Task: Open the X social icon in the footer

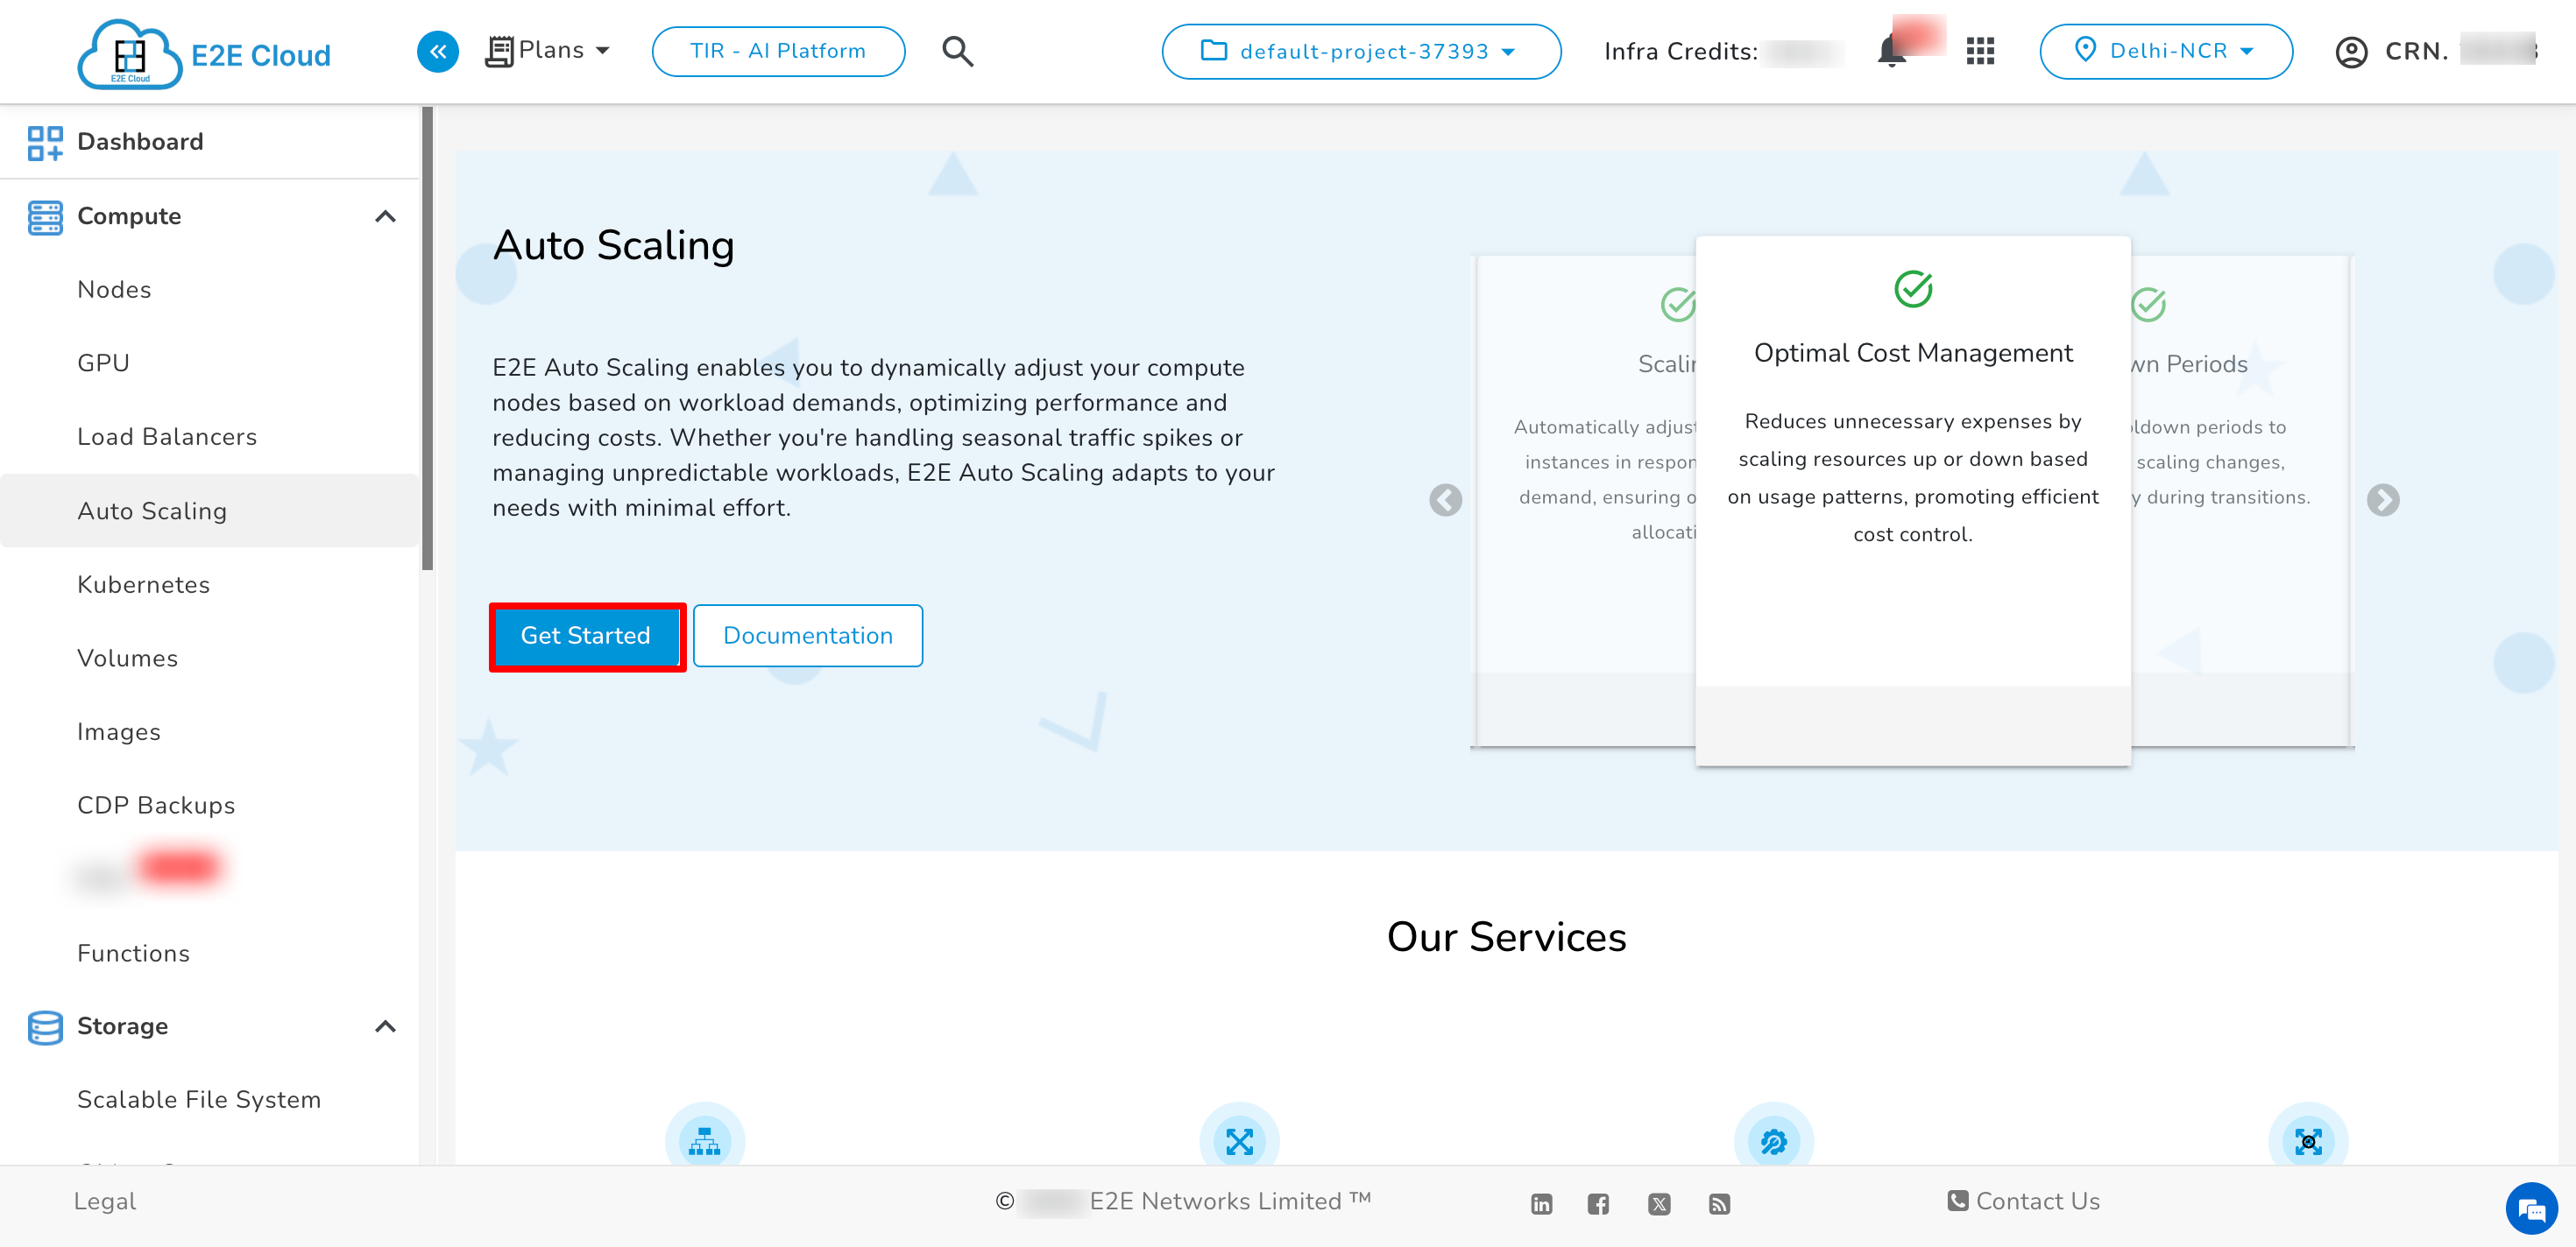Action: 1659,1203
